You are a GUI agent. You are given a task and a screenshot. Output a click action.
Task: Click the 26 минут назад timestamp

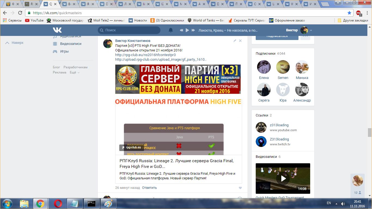127,188
